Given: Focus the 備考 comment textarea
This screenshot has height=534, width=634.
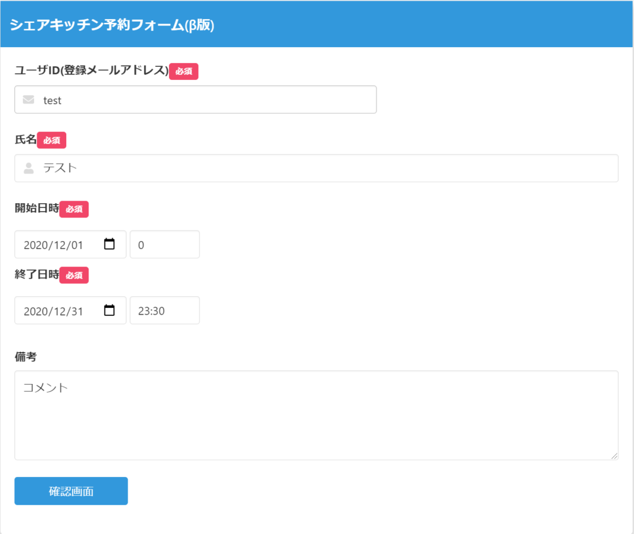Looking at the screenshot, I should pos(316,415).
